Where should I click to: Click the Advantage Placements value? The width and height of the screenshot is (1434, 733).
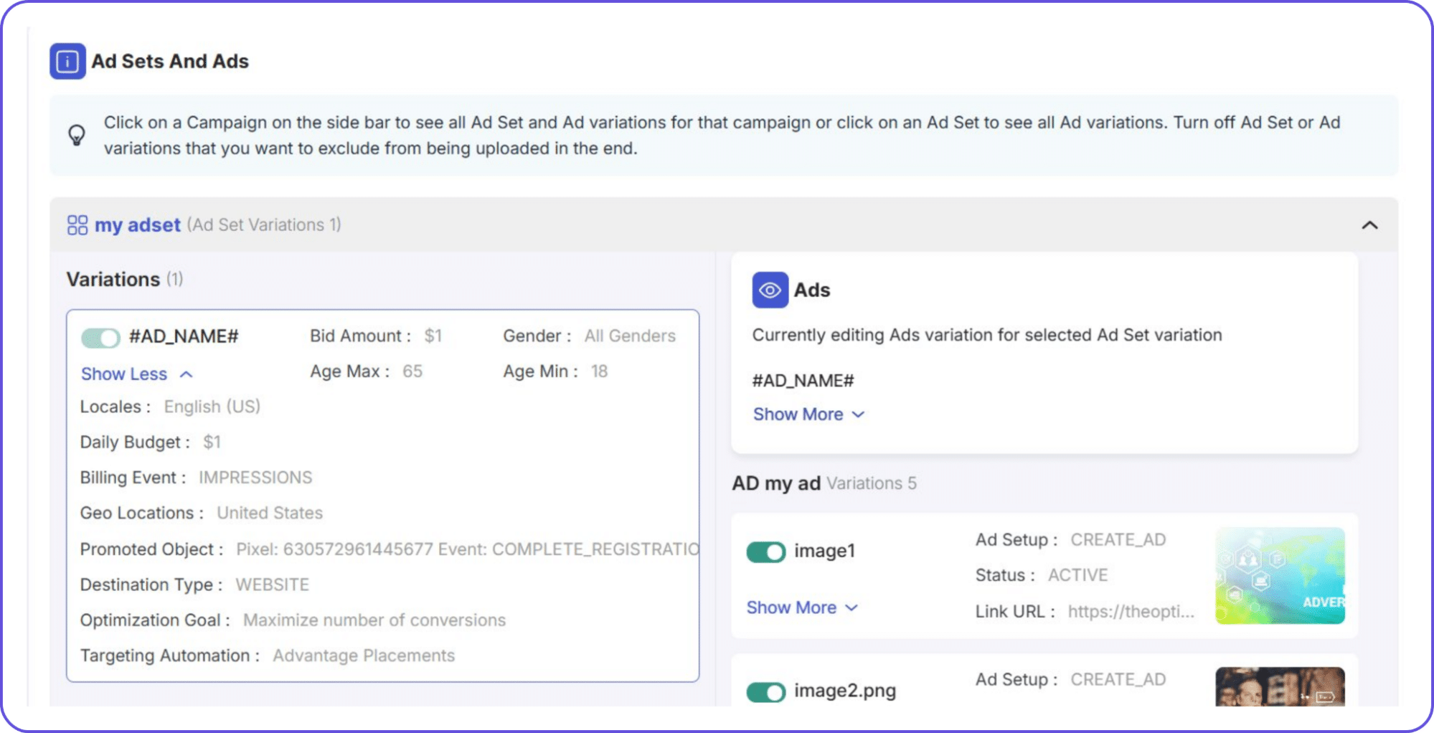point(364,656)
